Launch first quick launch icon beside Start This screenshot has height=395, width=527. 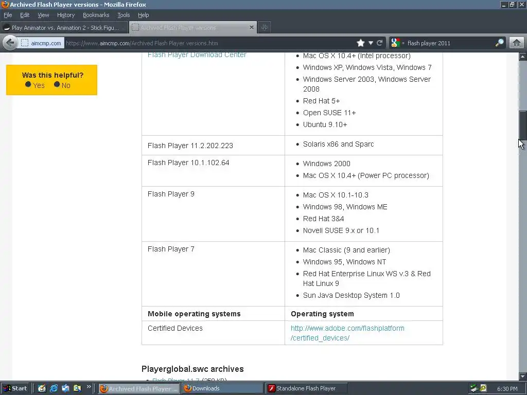42,388
